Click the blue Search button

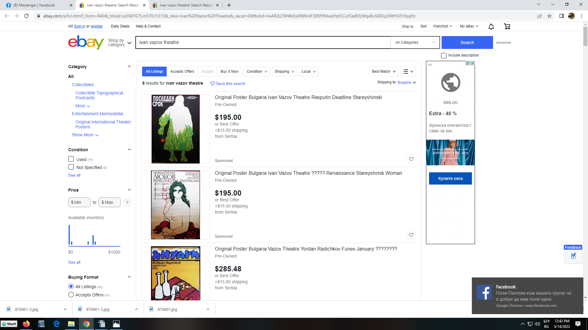(x=467, y=42)
